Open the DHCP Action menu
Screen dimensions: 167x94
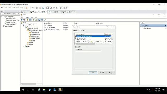27,17
